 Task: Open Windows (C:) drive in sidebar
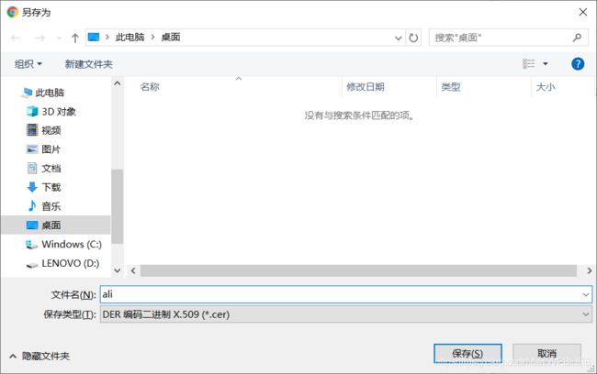pos(72,244)
